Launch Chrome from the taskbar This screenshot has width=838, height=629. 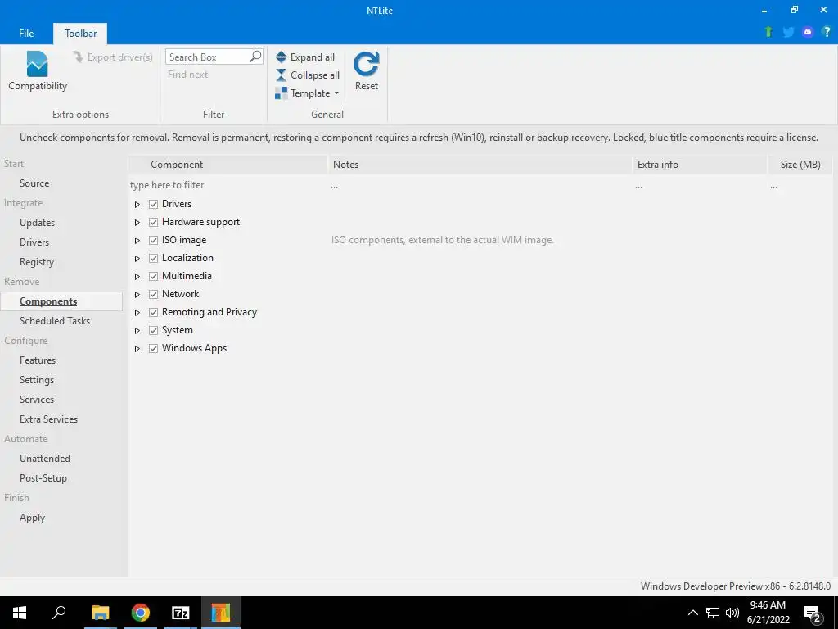[x=141, y=613]
